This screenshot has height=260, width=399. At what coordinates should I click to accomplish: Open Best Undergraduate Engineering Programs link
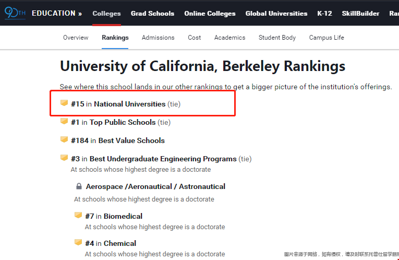pos(163,159)
